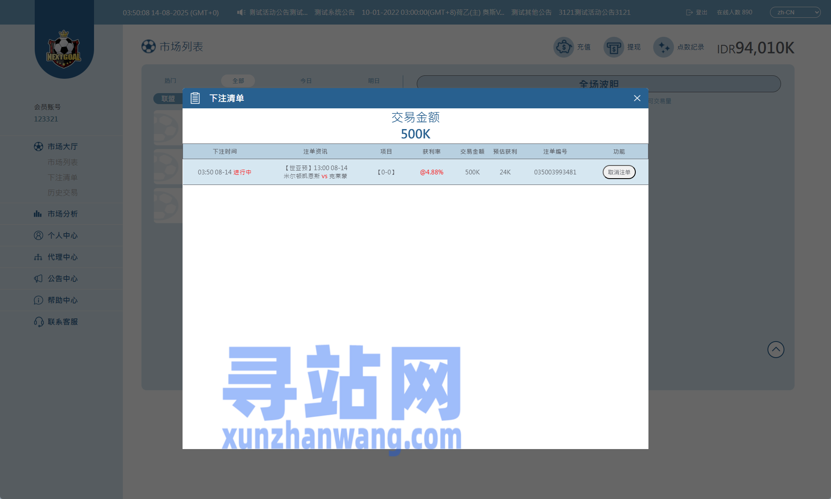Click the 预估获利 column header

[505, 152]
